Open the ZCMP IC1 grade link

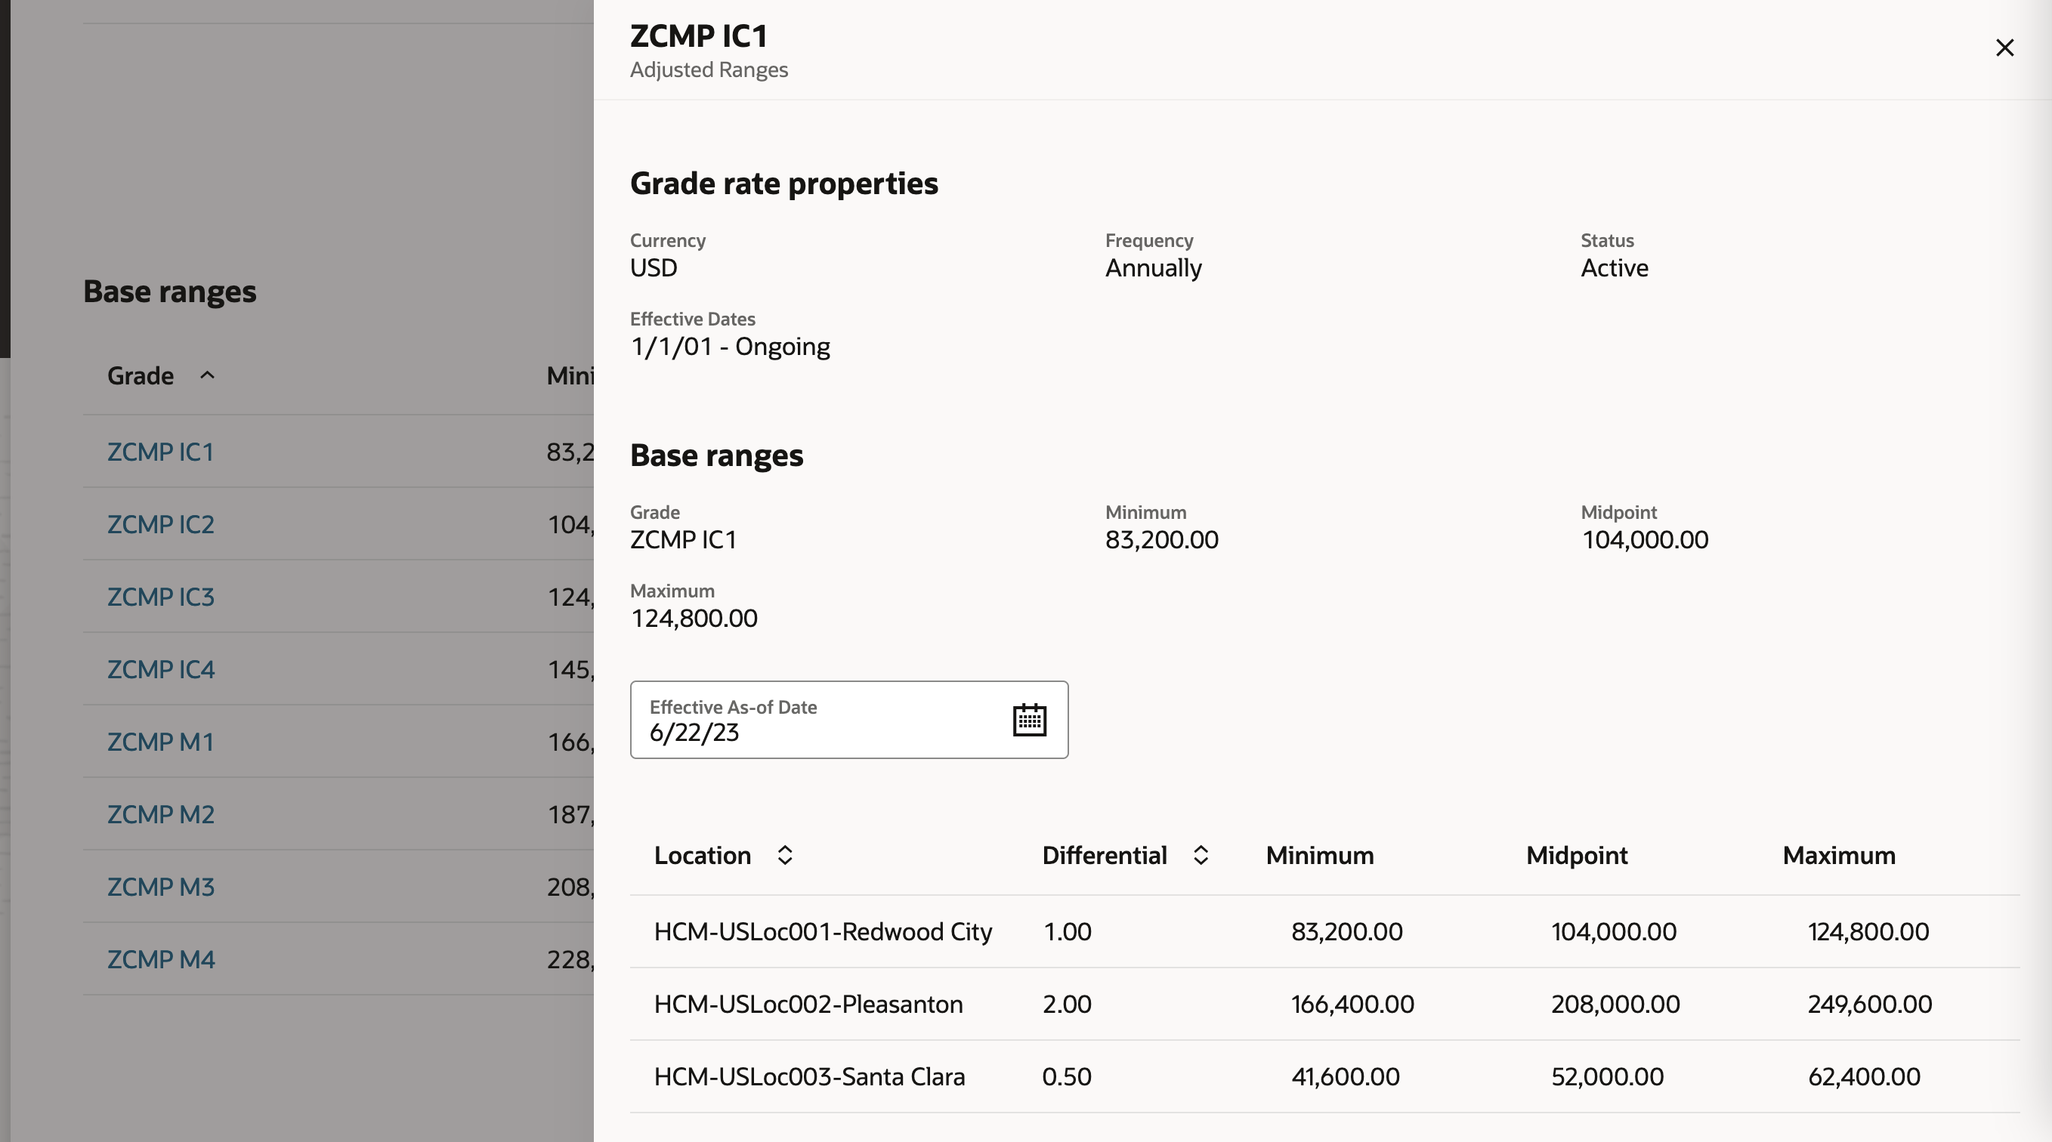coord(161,452)
